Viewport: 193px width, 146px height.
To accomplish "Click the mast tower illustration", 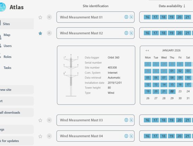I will pyautogui.click(x=71, y=75).
